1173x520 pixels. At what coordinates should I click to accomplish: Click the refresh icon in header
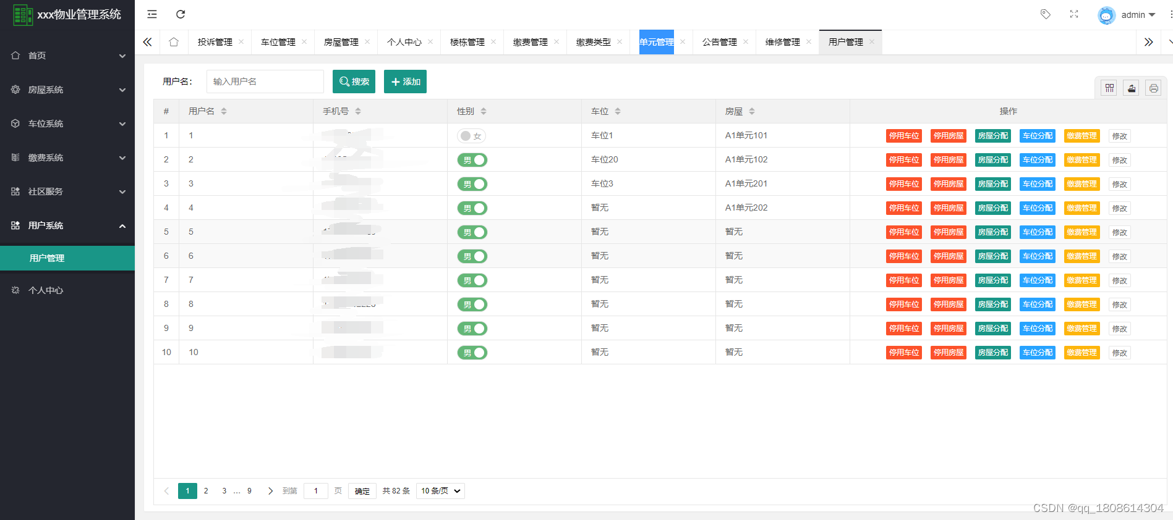tap(181, 14)
